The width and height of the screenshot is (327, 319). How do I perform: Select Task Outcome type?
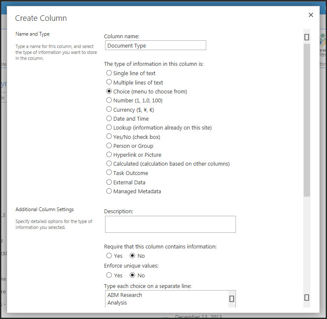tap(109, 173)
